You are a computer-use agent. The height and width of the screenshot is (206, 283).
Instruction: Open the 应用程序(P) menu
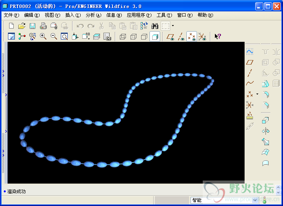pos(139,15)
